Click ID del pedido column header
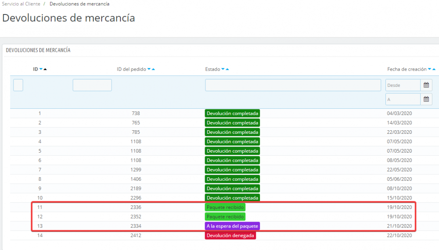 pyautogui.click(x=131, y=69)
